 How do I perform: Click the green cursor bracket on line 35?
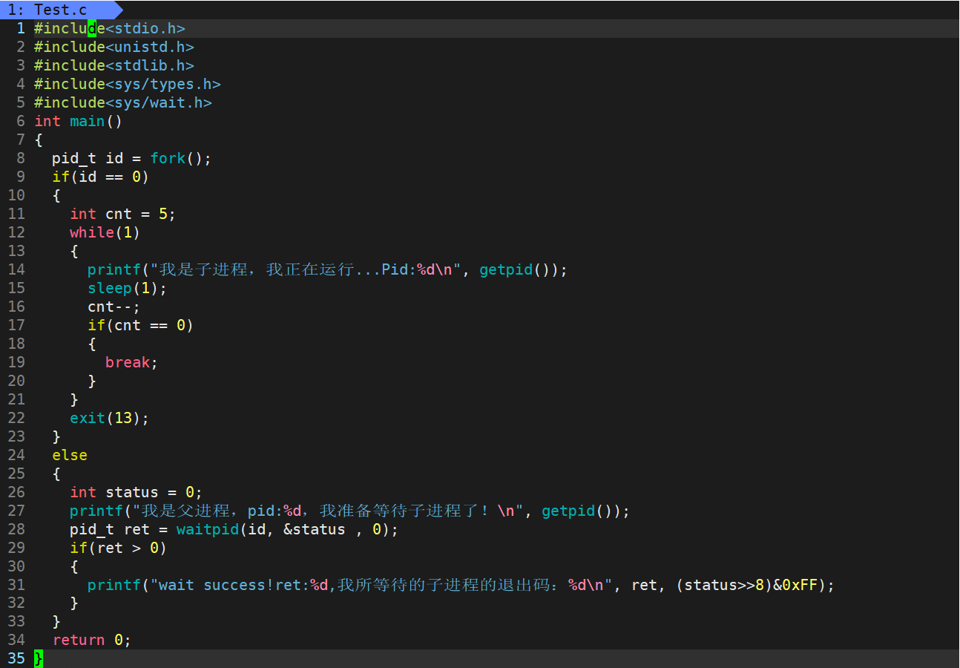click(39, 658)
